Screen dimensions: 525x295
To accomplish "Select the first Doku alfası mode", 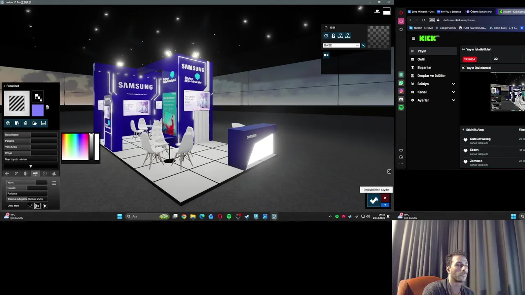I will pyautogui.click(x=30, y=206).
